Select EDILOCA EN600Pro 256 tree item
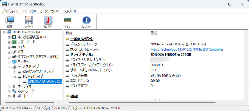The image size is (249, 111). tap(45, 81)
